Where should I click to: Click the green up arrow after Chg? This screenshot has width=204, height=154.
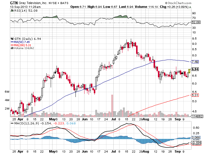pyautogui.click(x=190, y=7)
